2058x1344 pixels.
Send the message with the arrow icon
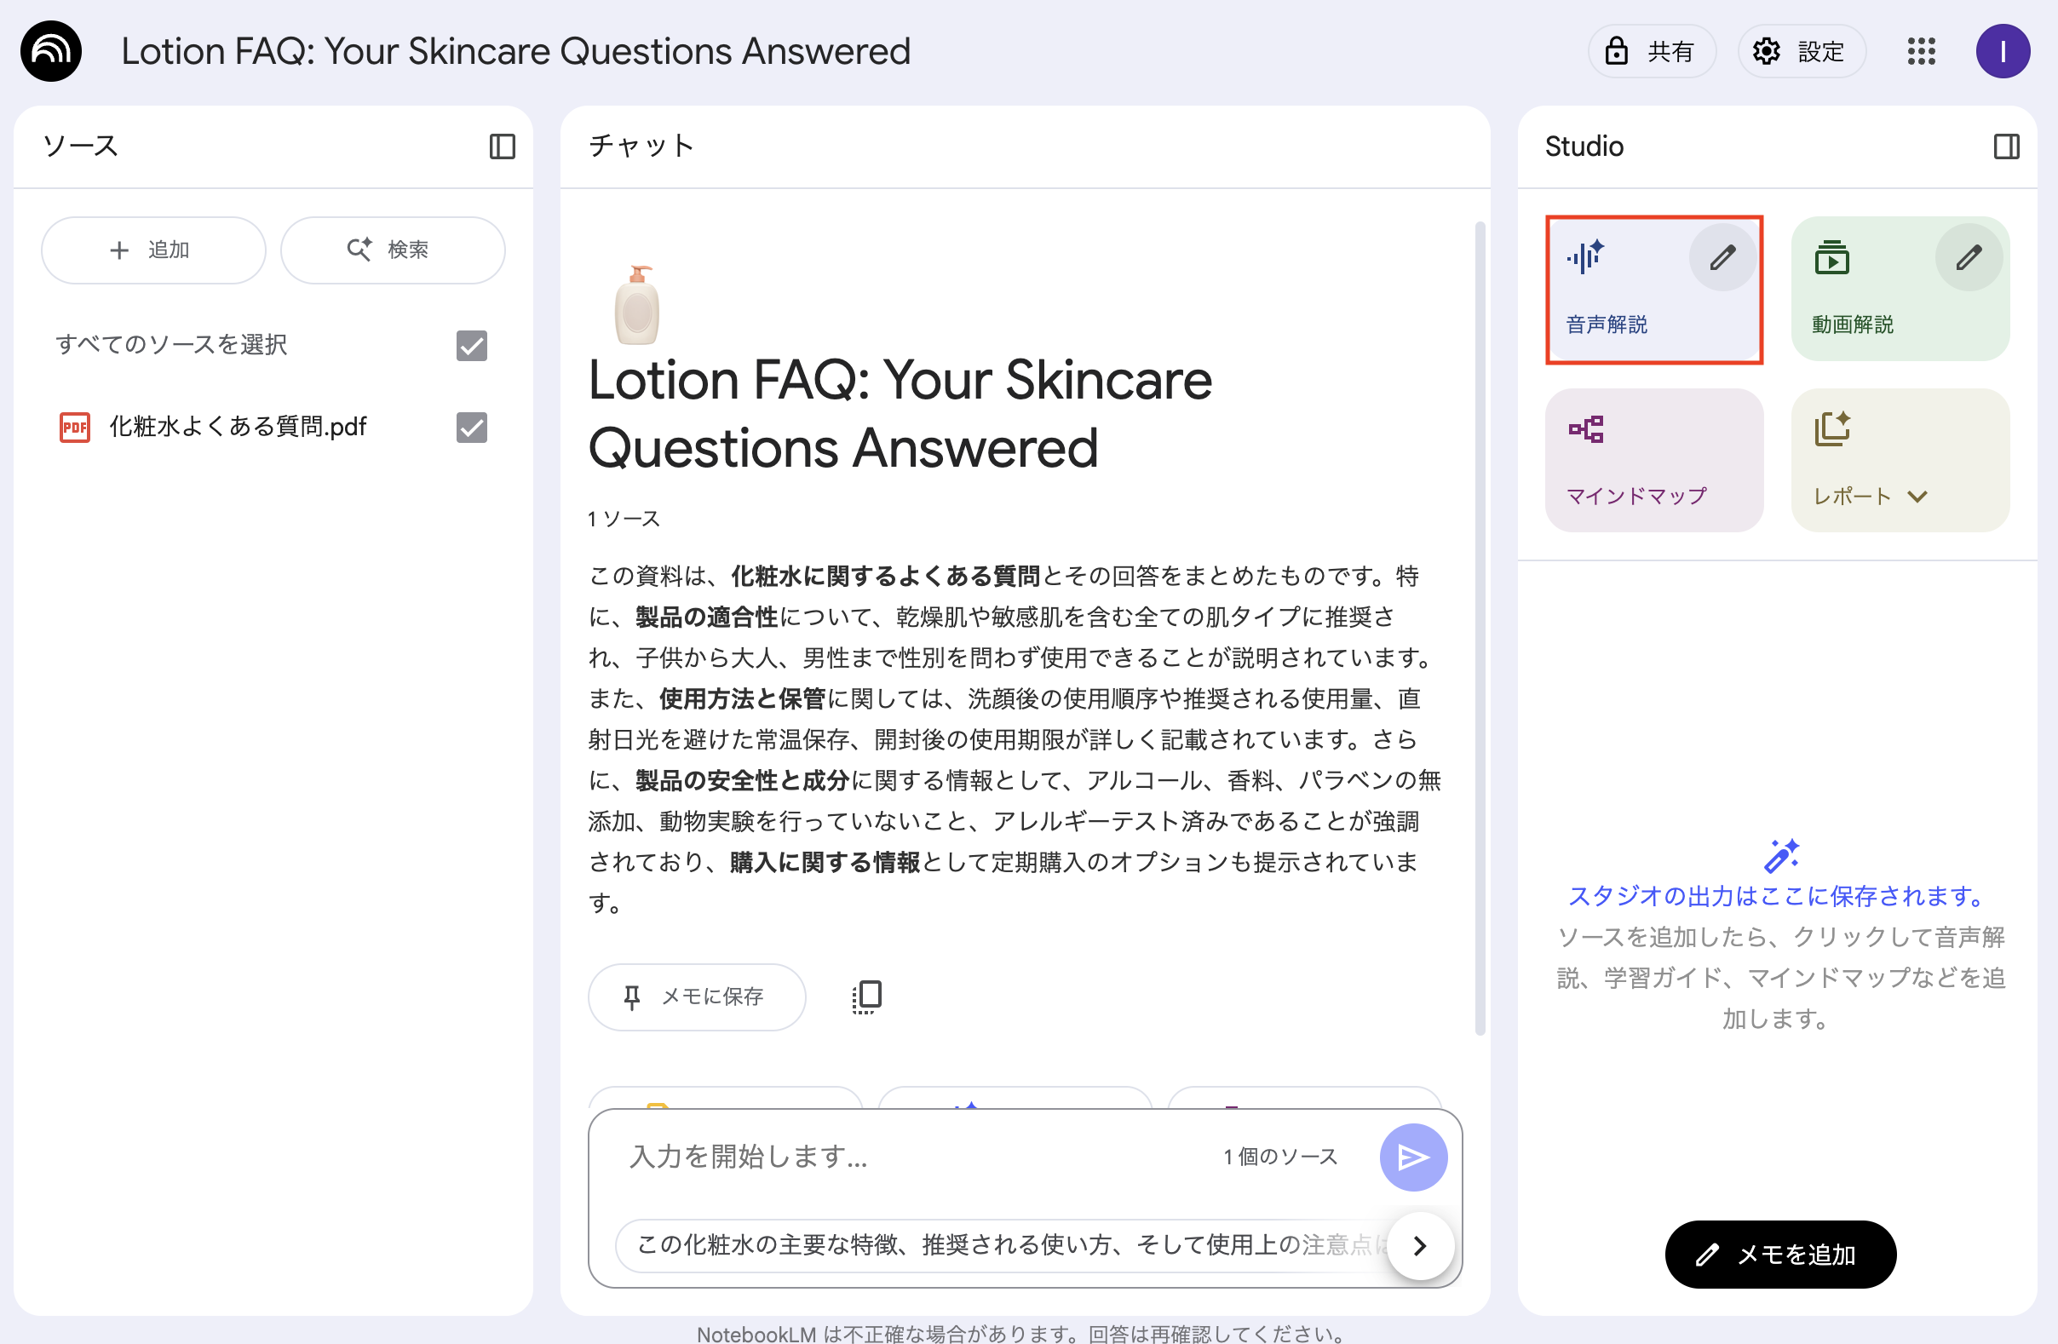pyautogui.click(x=1412, y=1157)
